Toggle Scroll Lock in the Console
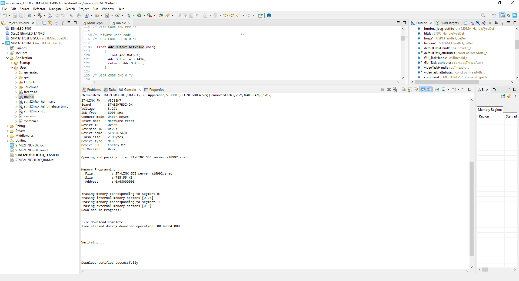 tap(410, 89)
